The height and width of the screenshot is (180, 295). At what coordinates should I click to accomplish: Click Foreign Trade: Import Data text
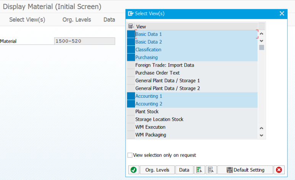pyautogui.click(x=164, y=65)
